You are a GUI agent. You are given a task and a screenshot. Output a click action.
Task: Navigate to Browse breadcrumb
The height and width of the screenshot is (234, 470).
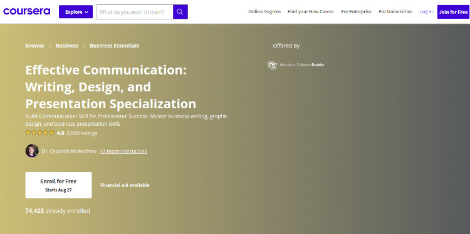point(34,46)
